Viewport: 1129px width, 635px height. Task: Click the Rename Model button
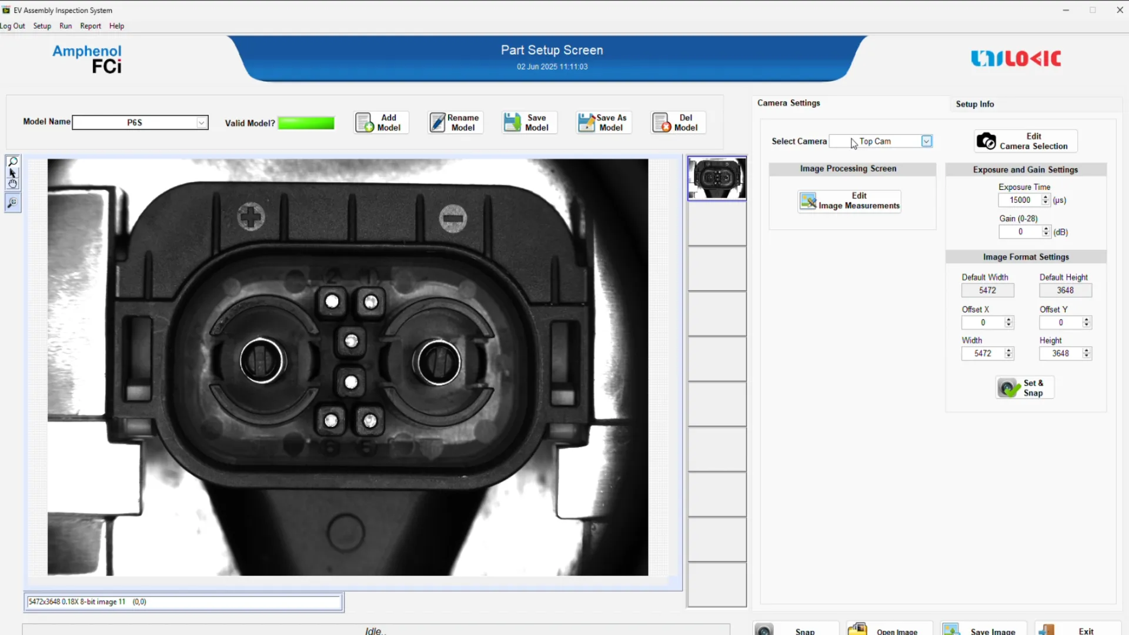coord(455,122)
